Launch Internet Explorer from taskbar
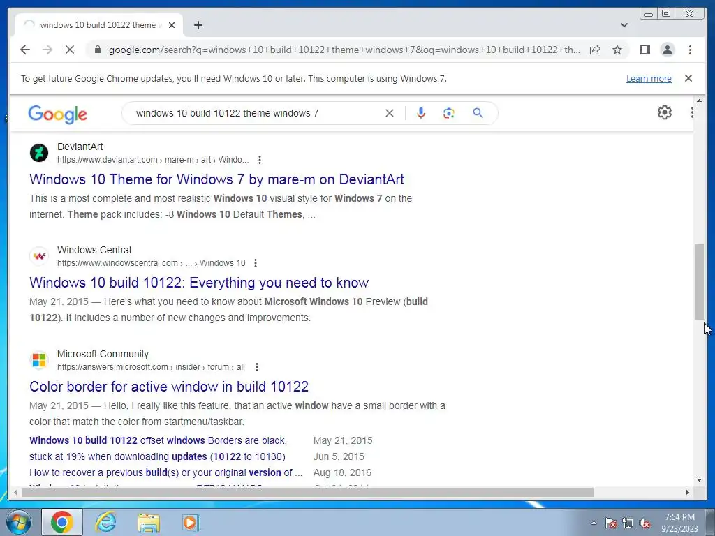715x536 pixels. [x=105, y=522]
